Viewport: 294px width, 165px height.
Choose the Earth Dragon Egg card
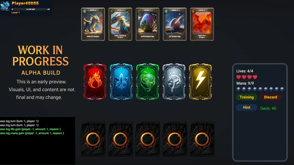[147, 24]
